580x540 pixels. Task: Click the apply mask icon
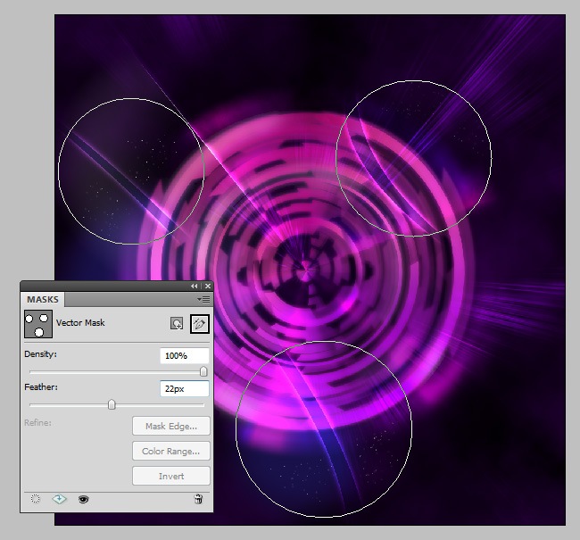pyautogui.click(x=60, y=500)
